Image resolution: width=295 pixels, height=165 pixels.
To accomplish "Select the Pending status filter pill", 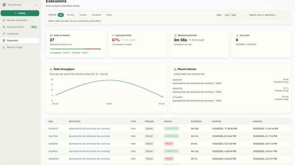I will pyautogui.click(x=83, y=15).
